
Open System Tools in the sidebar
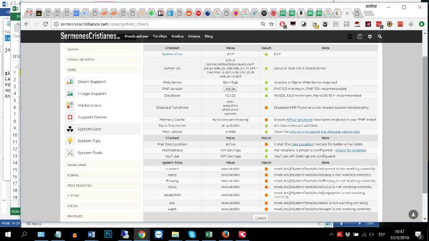pyautogui.click(x=90, y=153)
